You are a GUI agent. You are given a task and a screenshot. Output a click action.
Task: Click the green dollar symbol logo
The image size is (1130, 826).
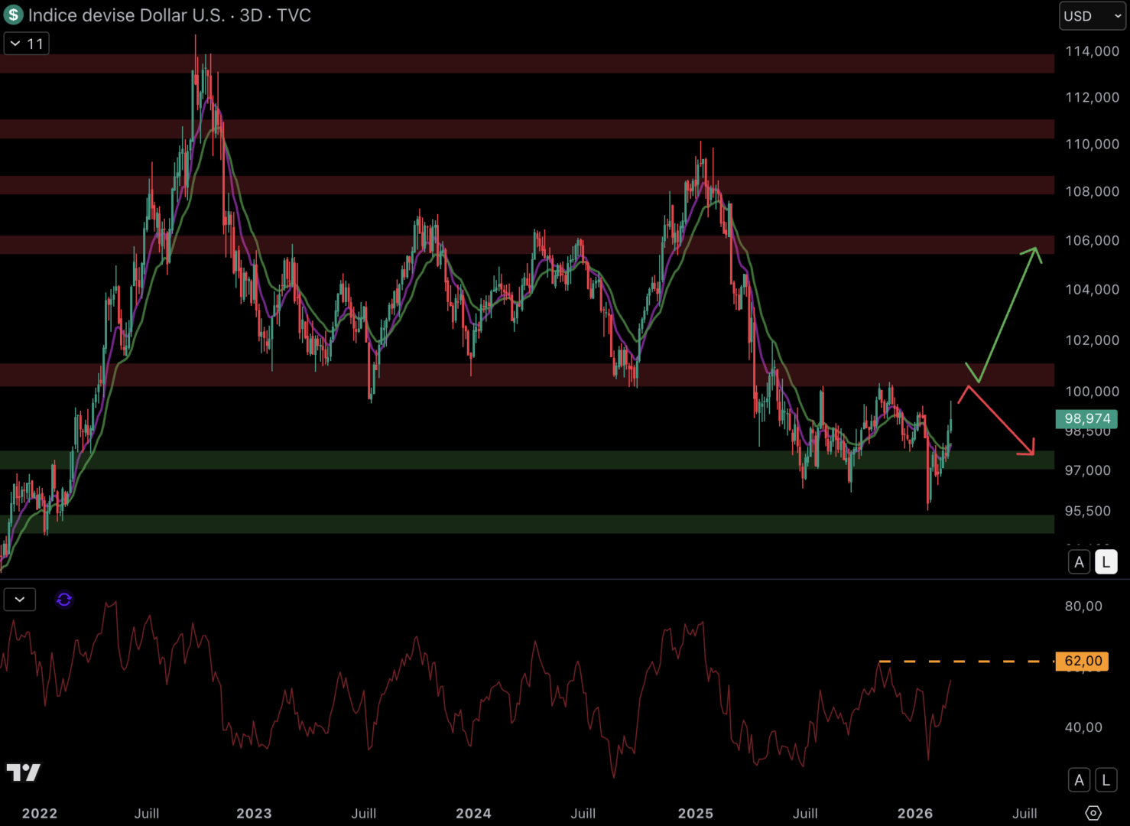point(13,15)
